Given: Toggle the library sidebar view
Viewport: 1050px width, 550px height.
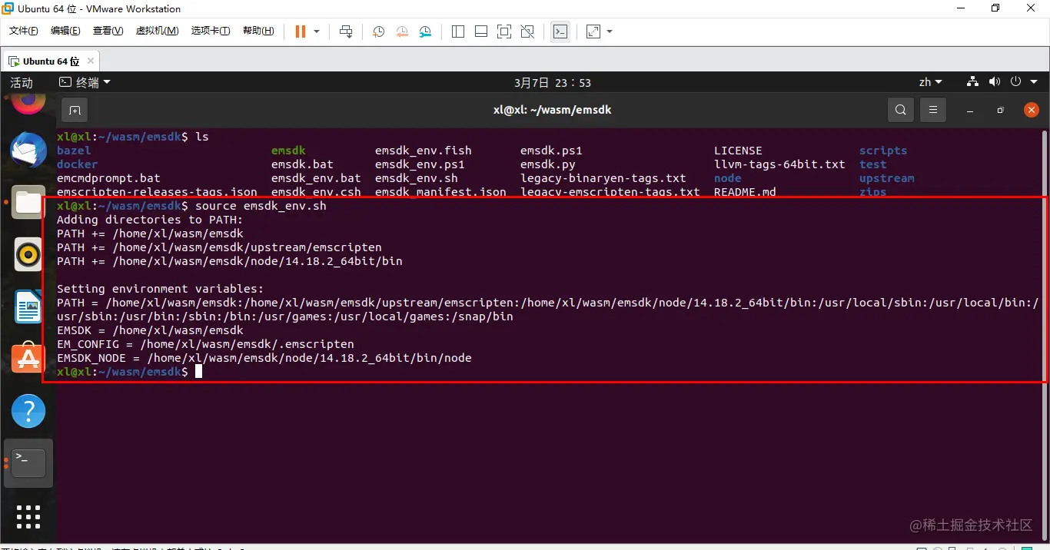Looking at the screenshot, I should [x=458, y=31].
